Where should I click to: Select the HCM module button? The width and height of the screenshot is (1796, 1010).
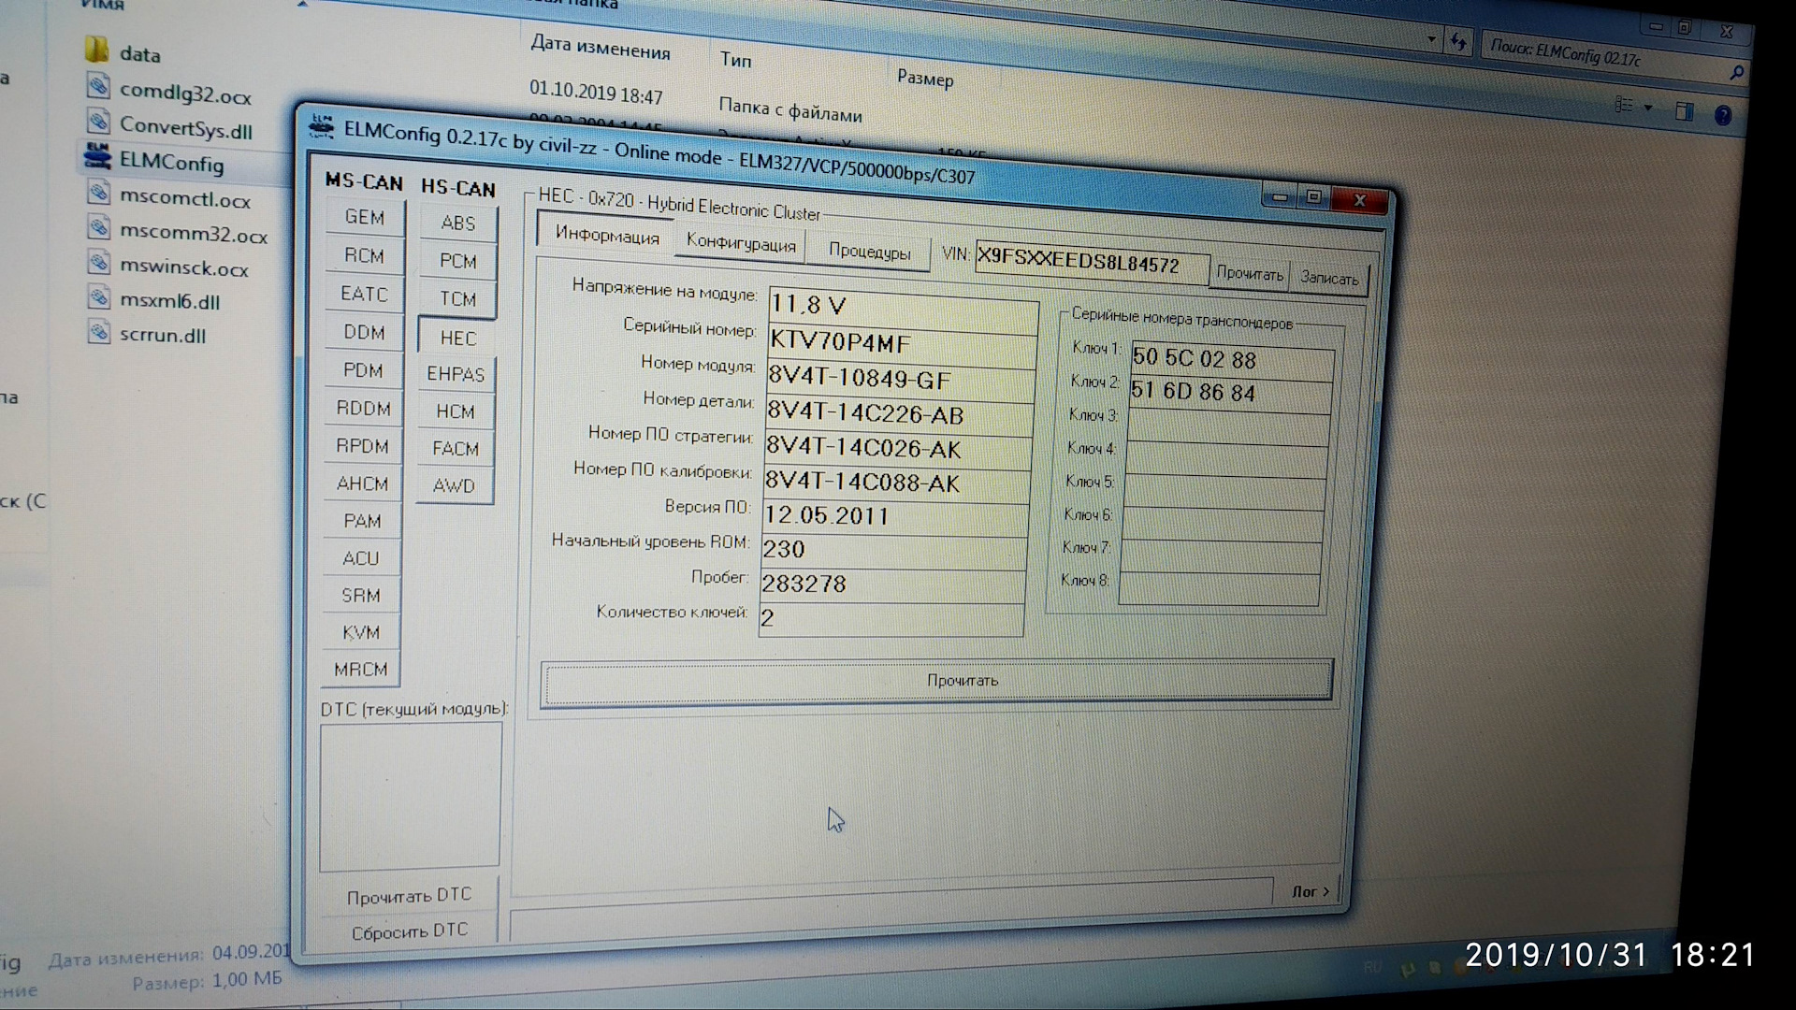point(456,411)
